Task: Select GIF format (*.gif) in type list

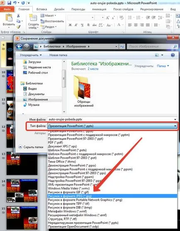Action: (x=112, y=192)
